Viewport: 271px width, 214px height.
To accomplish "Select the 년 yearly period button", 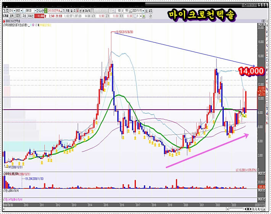I will click(x=81, y=11).
